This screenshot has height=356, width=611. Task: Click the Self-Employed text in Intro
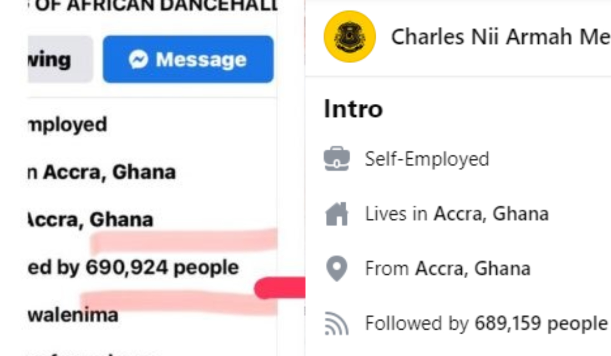pos(427,159)
